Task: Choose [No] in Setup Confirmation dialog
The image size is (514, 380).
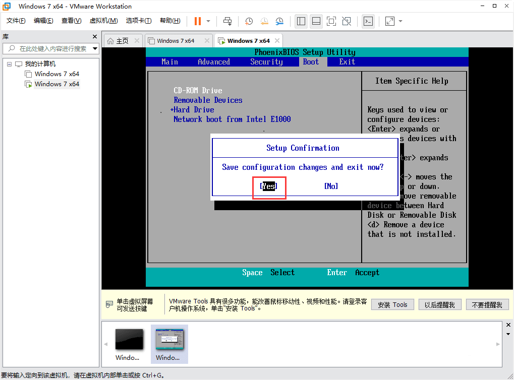Action: [331, 186]
